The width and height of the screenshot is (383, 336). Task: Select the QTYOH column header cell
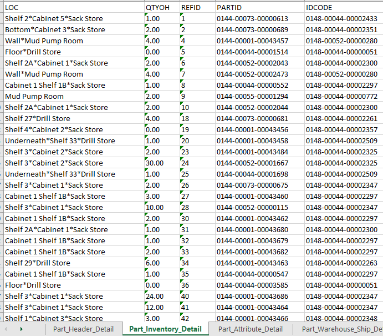click(x=162, y=7)
